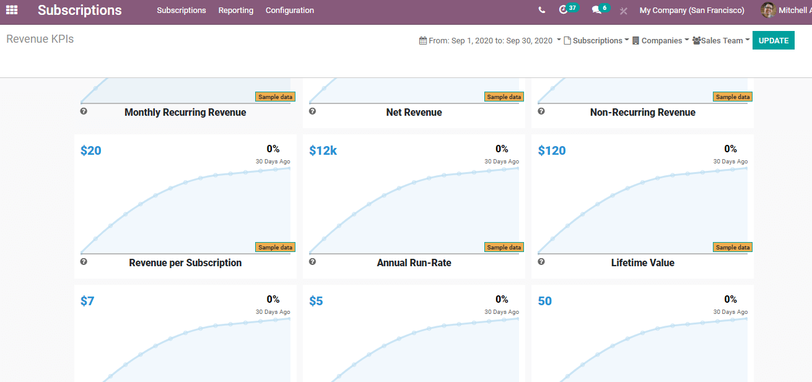Click the people icon before Sales Team

click(x=696, y=41)
